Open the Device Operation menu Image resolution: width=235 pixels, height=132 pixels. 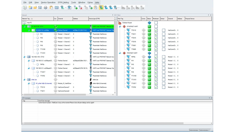click(48, 2)
